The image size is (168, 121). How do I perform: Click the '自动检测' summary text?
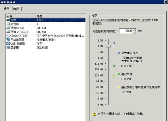42,48
